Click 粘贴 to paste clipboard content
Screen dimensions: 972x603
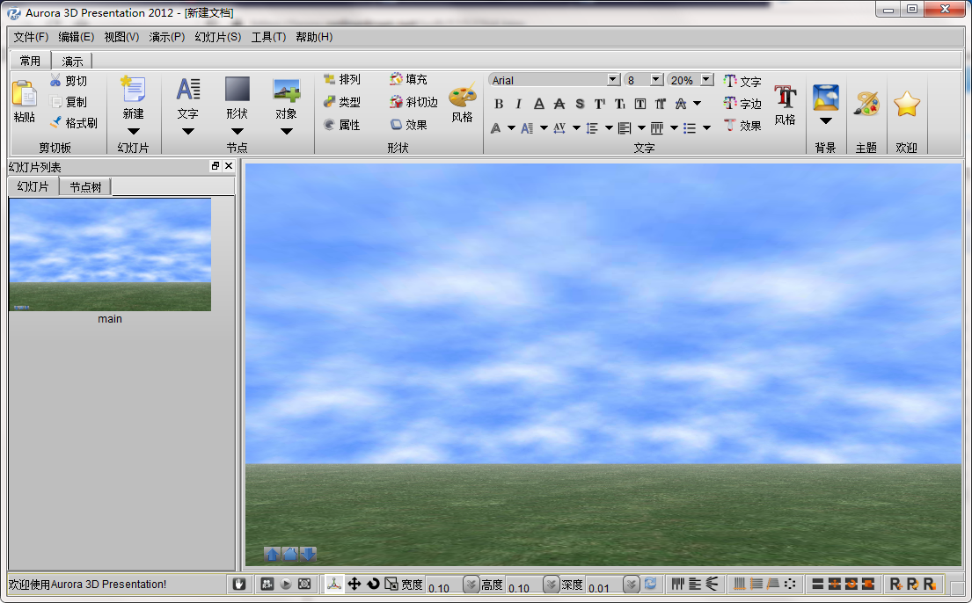[x=24, y=98]
